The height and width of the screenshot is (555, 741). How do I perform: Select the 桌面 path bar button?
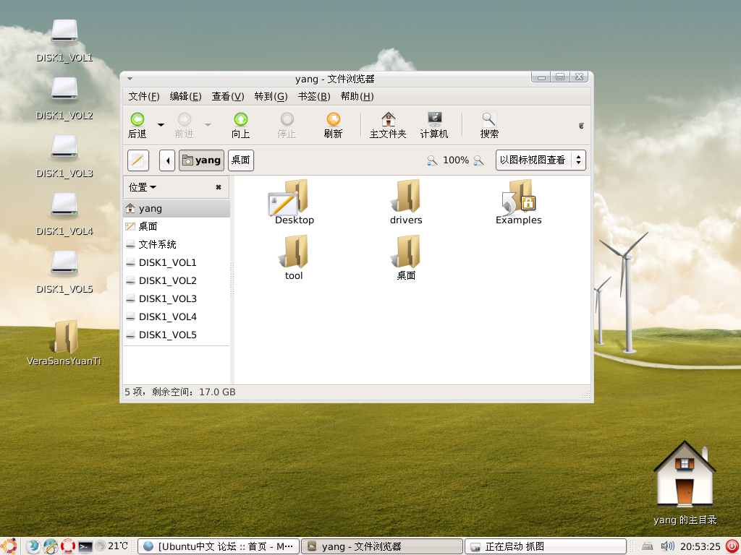240,160
